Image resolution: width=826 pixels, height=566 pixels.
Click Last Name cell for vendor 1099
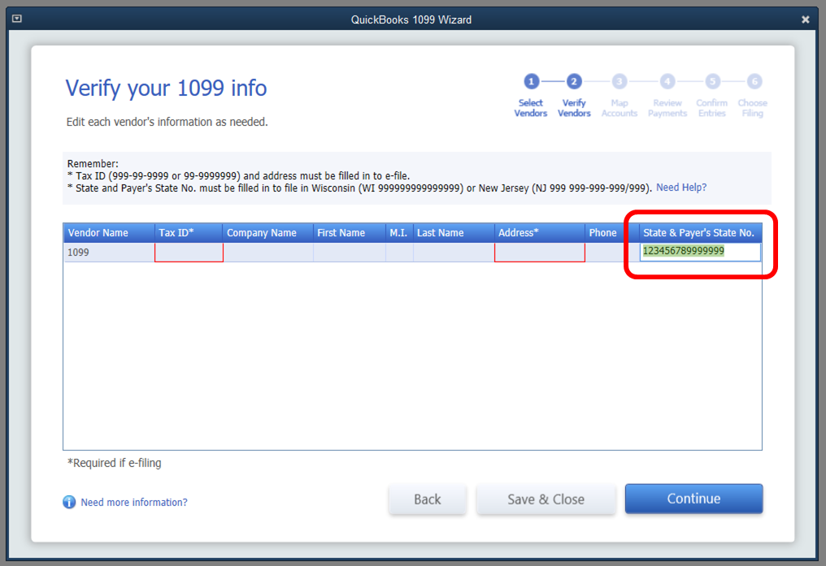click(454, 253)
